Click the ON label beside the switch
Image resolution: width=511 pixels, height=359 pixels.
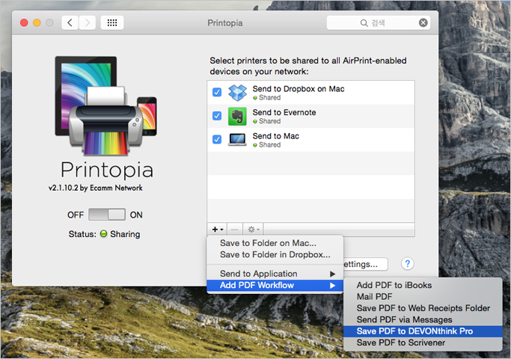[136, 215]
